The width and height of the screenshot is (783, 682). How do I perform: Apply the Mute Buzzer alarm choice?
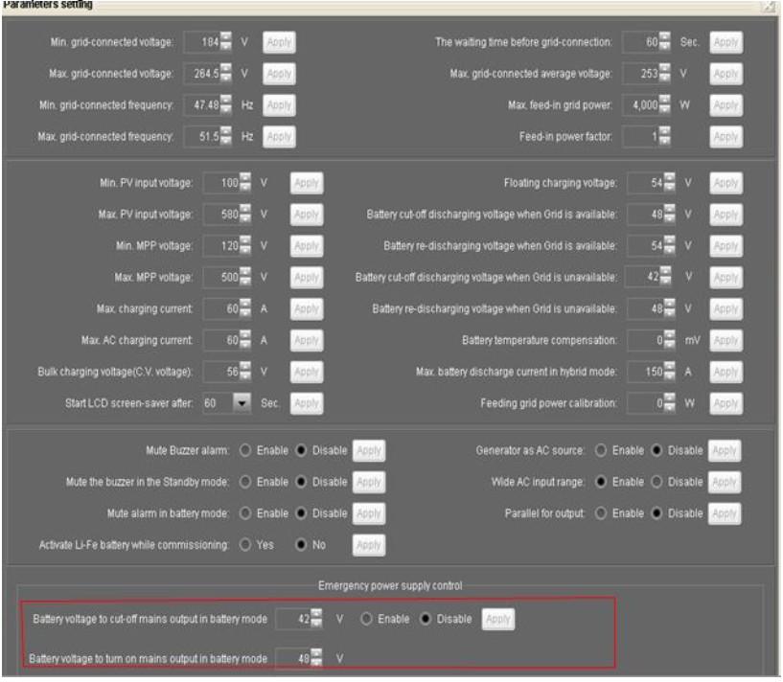pos(369,451)
